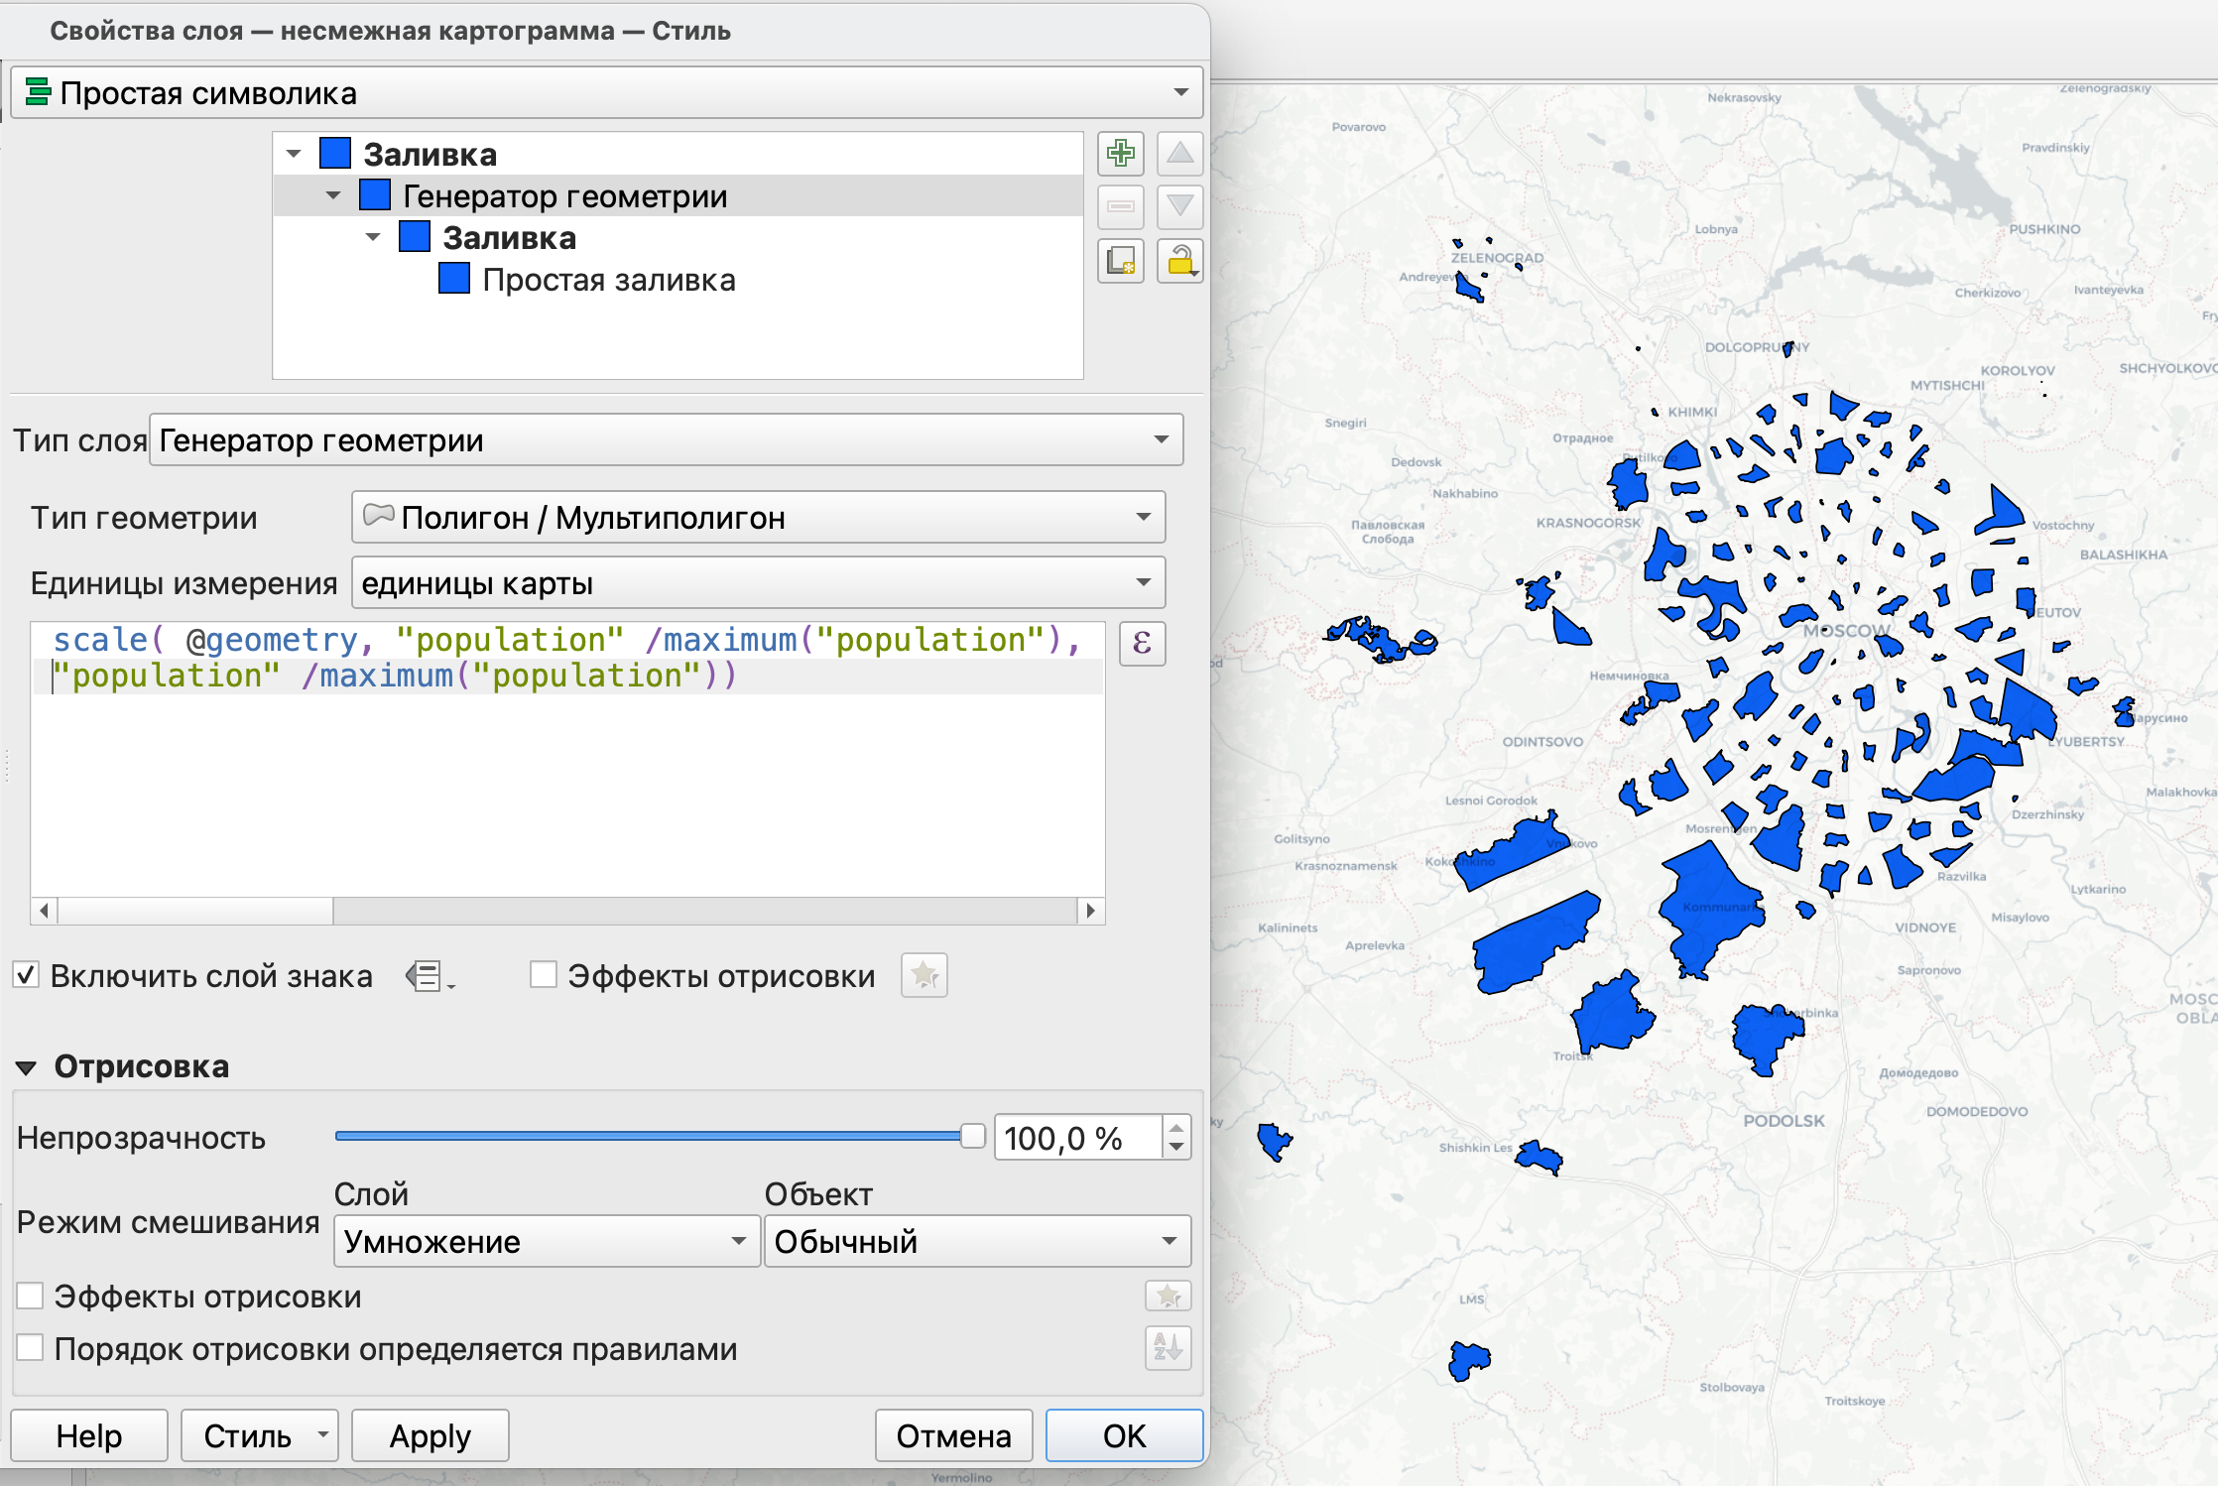This screenshot has width=2218, height=1486.
Task: Open draw effects star button beside Эффекты отрисовки
Action: click(x=924, y=976)
